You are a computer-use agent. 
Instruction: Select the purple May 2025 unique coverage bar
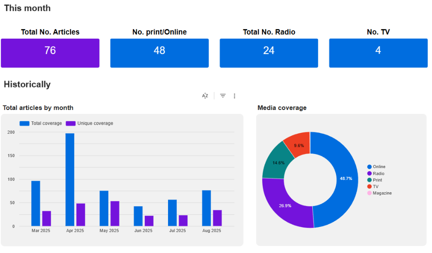[115, 213]
